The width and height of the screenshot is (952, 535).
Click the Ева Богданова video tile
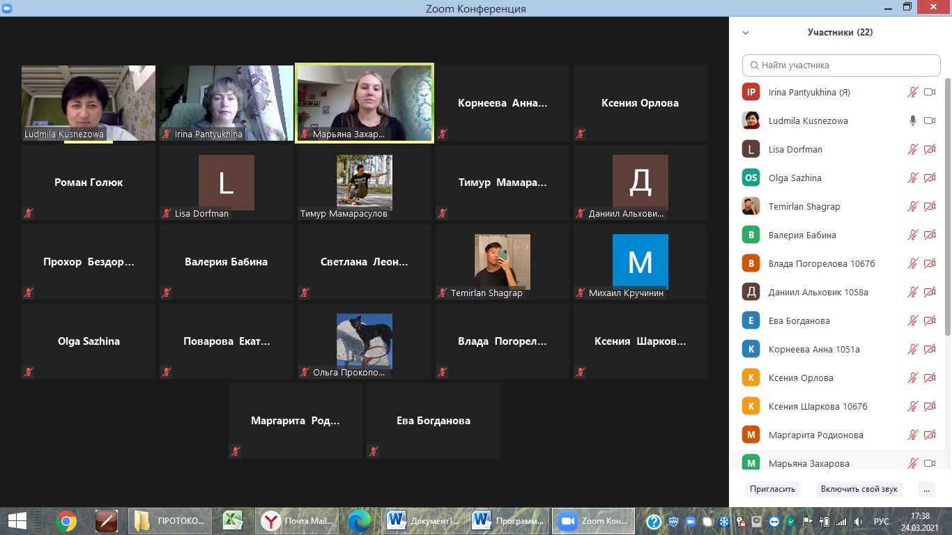[x=433, y=421]
